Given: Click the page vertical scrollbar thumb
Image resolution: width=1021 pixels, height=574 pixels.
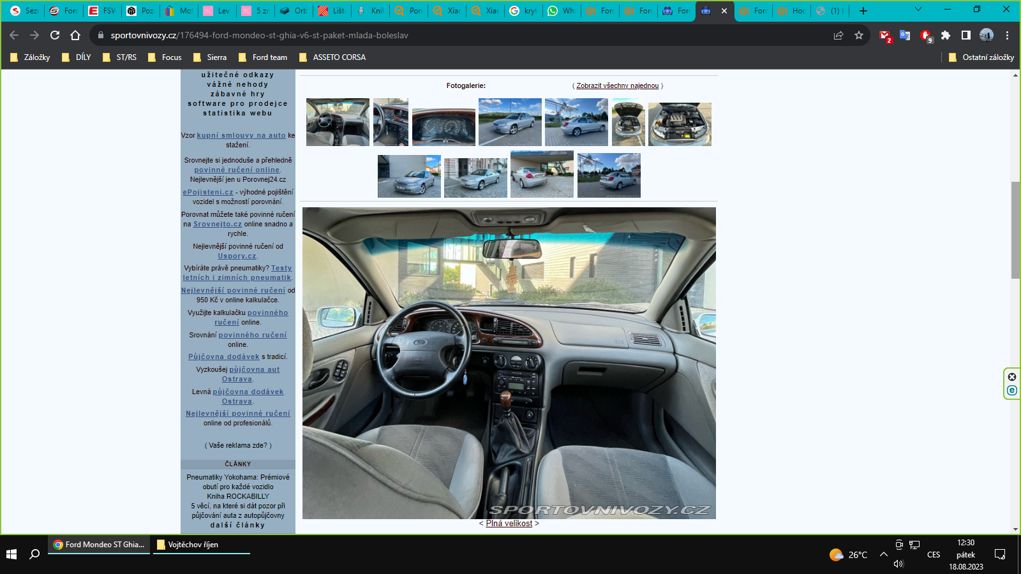Looking at the screenshot, I should click(x=1015, y=230).
